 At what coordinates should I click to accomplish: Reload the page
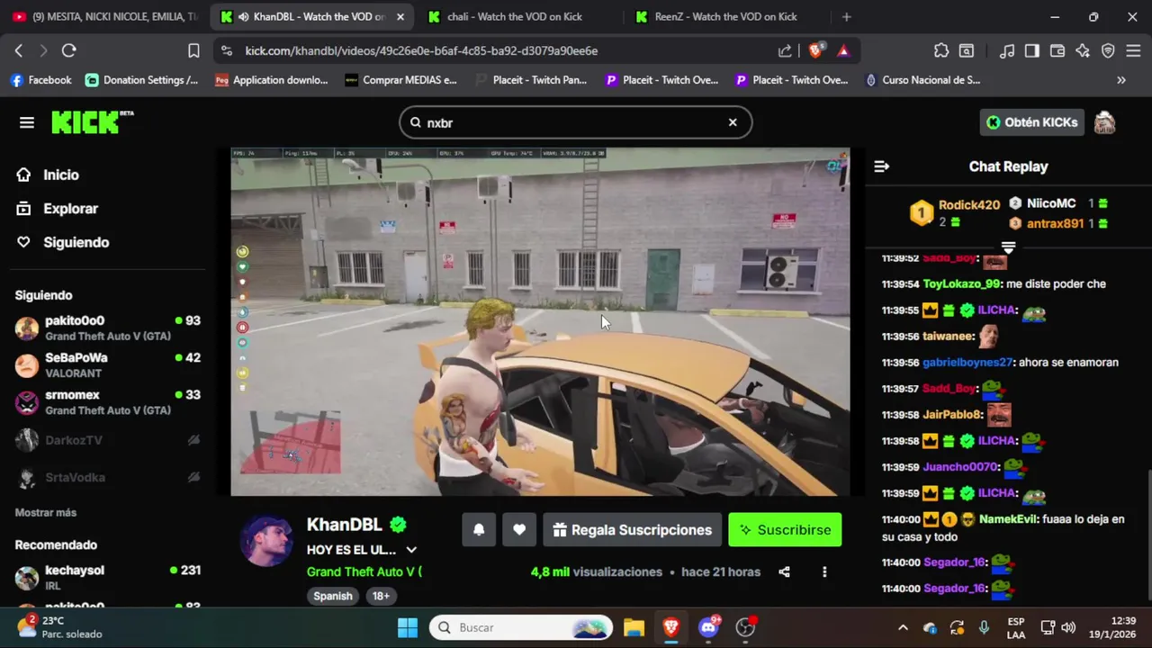point(68,50)
